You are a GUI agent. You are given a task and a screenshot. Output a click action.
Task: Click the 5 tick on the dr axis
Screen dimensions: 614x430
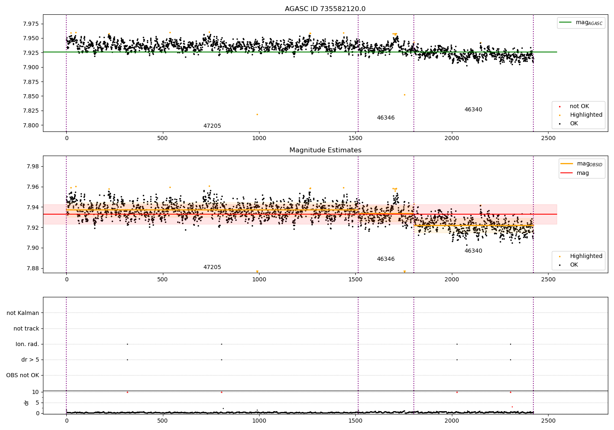click(37, 403)
